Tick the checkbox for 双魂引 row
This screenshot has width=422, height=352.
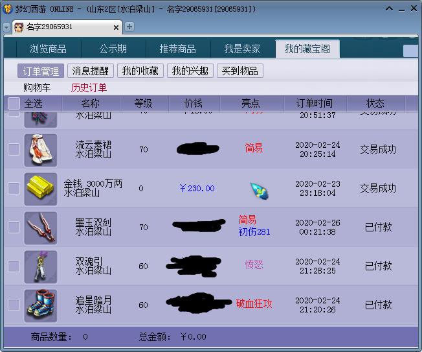(x=14, y=266)
